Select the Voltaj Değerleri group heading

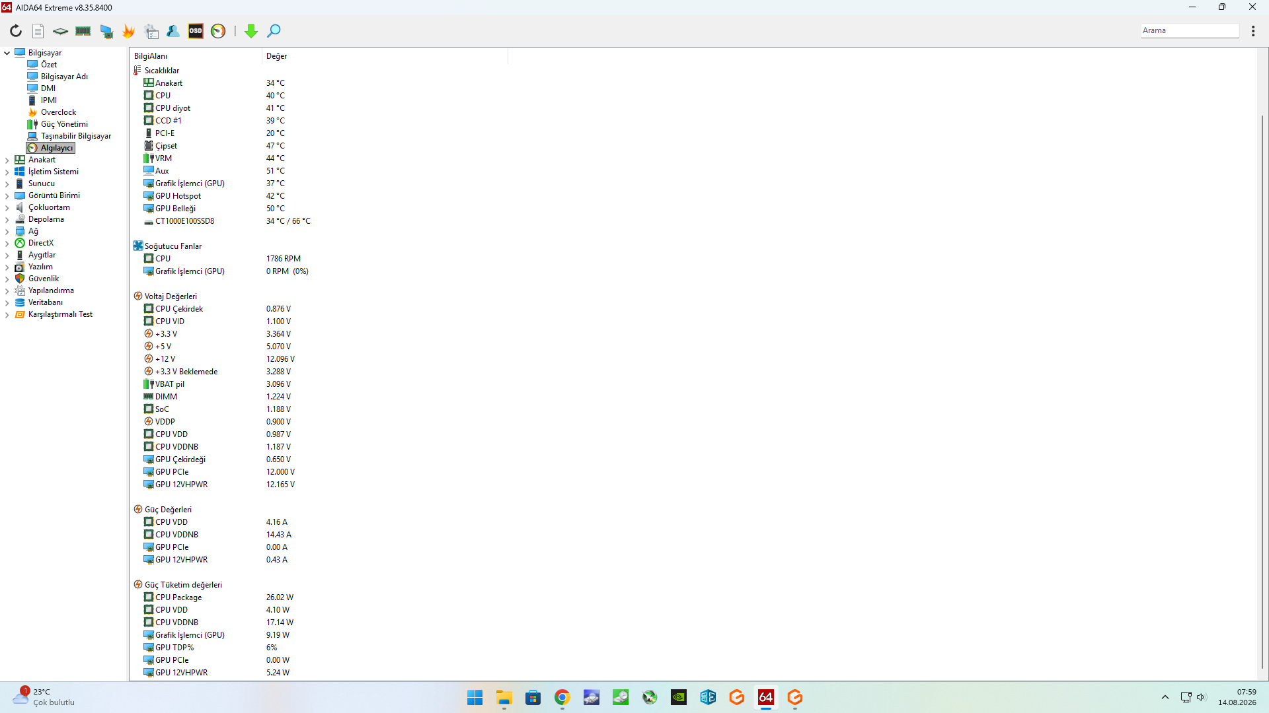point(171,296)
